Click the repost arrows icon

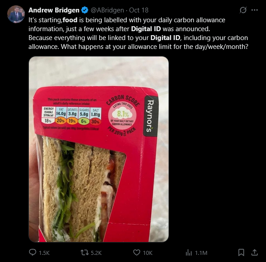(x=85, y=253)
